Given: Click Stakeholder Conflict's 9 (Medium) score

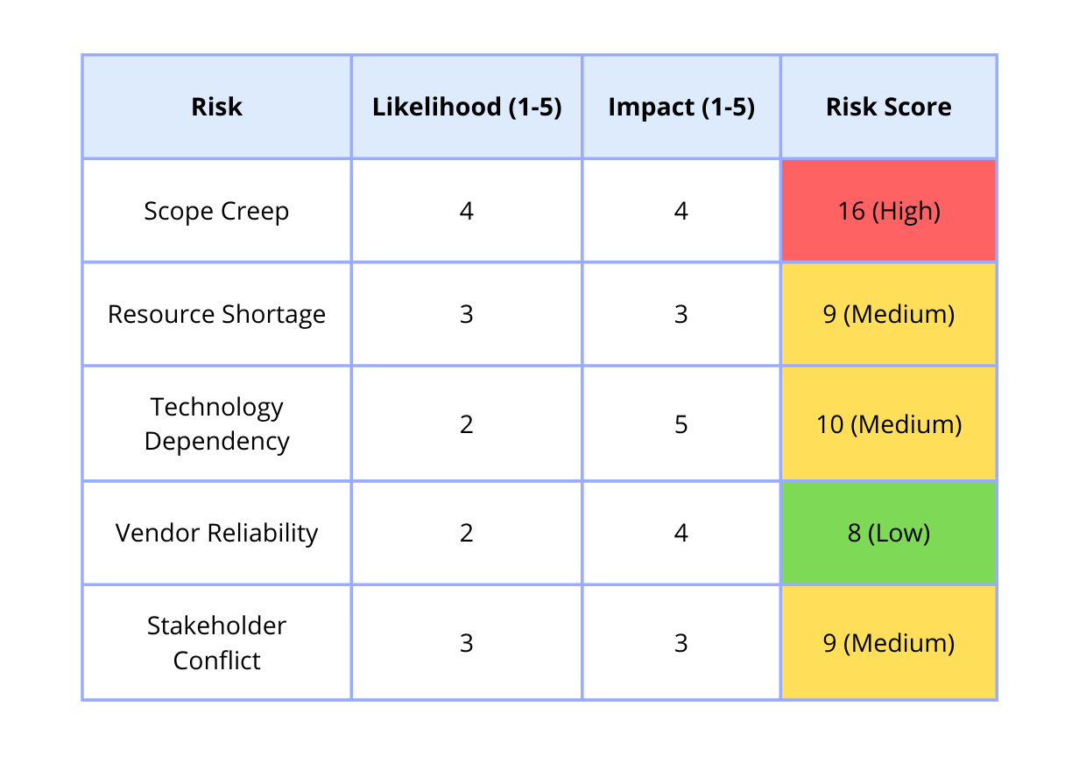Looking at the screenshot, I should [888, 643].
